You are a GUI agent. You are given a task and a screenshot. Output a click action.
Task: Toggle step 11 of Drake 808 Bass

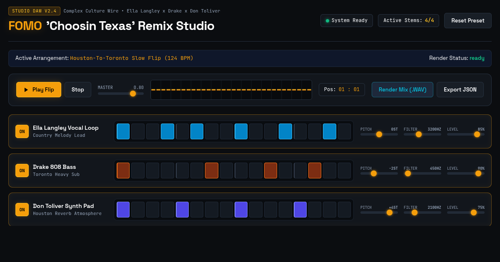tap(271, 171)
